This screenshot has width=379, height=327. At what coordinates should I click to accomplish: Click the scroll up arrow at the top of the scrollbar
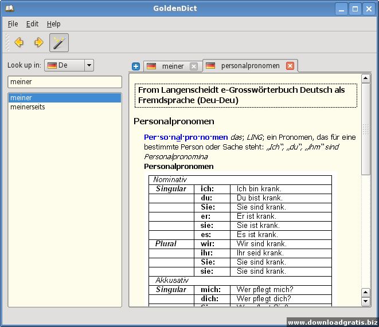coord(365,78)
